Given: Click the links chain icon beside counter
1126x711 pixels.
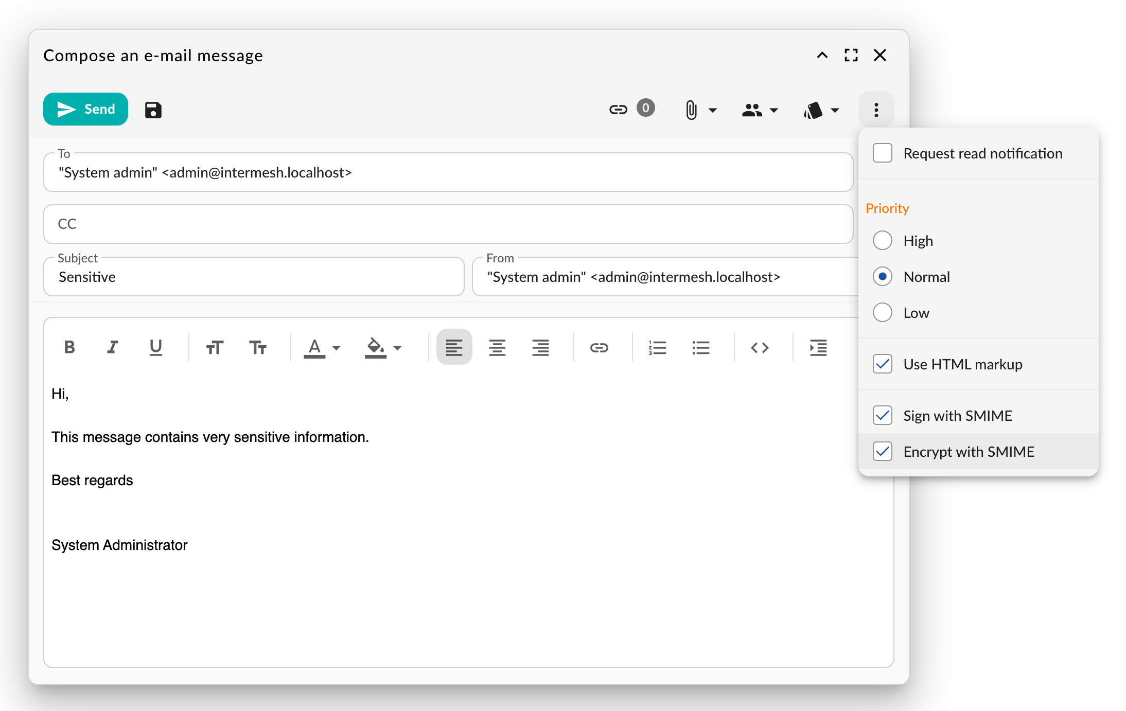Looking at the screenshot, I should click(x=618, y=109).
